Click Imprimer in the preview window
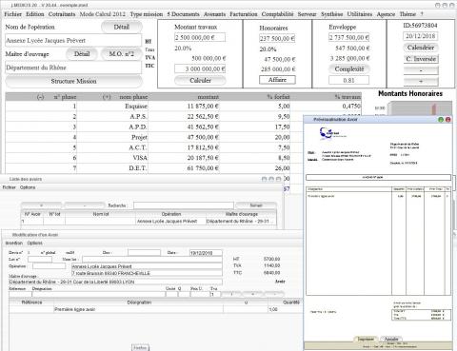457x351 pixels. (x=366, y=339)
